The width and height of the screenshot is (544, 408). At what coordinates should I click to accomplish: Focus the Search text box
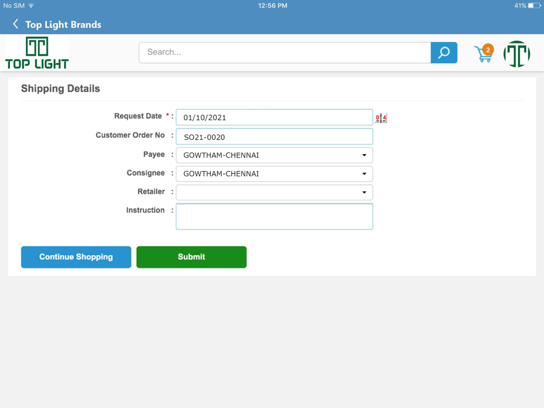tap(285, 53)
